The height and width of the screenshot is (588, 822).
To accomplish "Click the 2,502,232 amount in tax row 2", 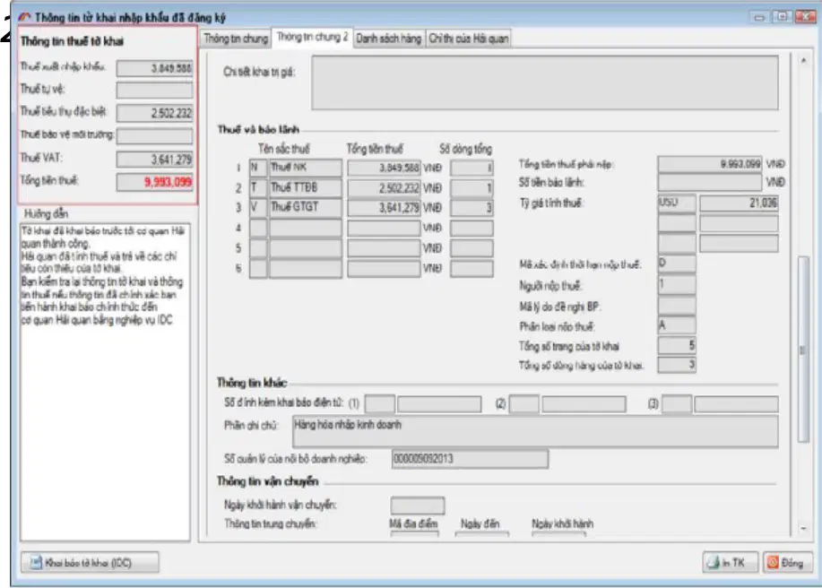I will pyautogui.click(x=384, y=187).
